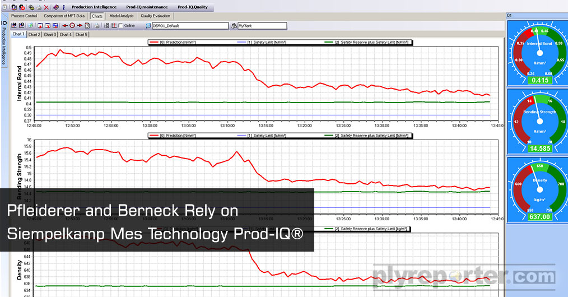Click the Safety Reserve legend in Density chart
This screenshot has height=297, width=568.
pos(366,229)
